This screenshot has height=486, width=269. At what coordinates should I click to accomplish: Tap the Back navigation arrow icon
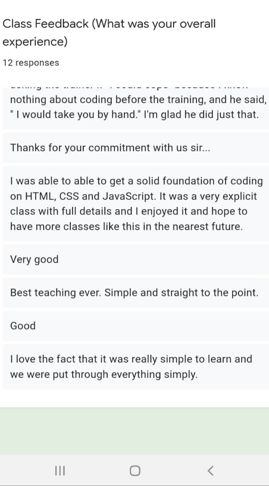coord(210,470)
